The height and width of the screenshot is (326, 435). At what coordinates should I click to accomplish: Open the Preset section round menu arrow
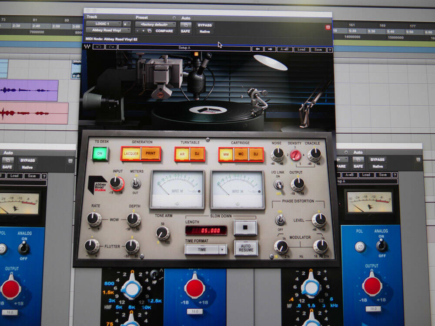click(x=174, y=18)
